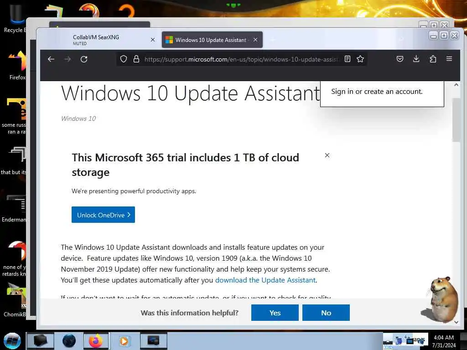
Task: Toggle reader view icon in address bar
Action: 347,59
